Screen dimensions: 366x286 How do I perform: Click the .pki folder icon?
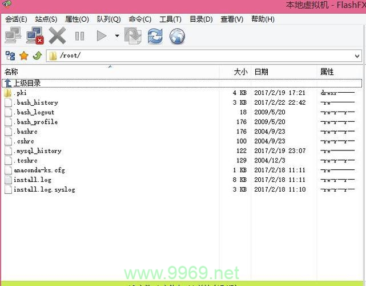point(8,93)
